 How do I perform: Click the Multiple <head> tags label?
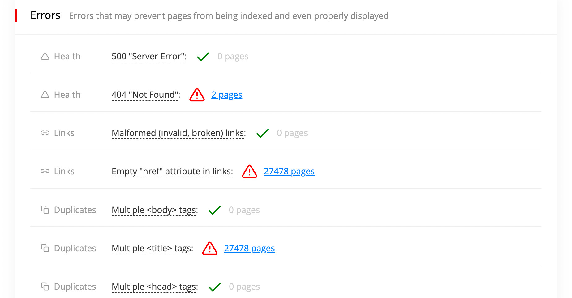(x=154, y=287)
